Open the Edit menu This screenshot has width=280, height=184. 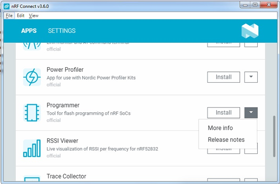pyautogui.click(x=21, y=16)
